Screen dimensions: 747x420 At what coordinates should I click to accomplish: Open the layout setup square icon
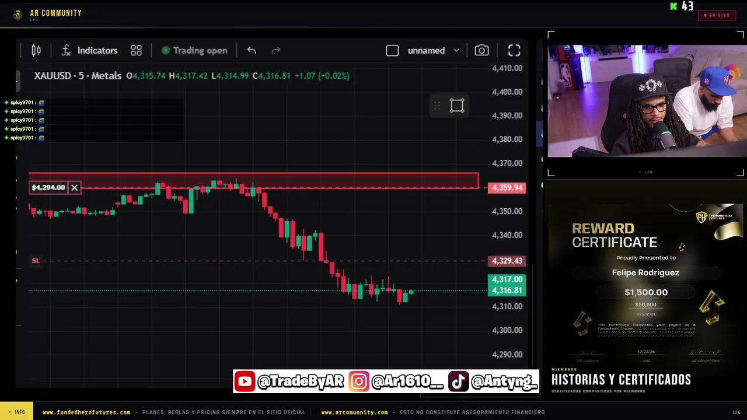click(392, 51)
